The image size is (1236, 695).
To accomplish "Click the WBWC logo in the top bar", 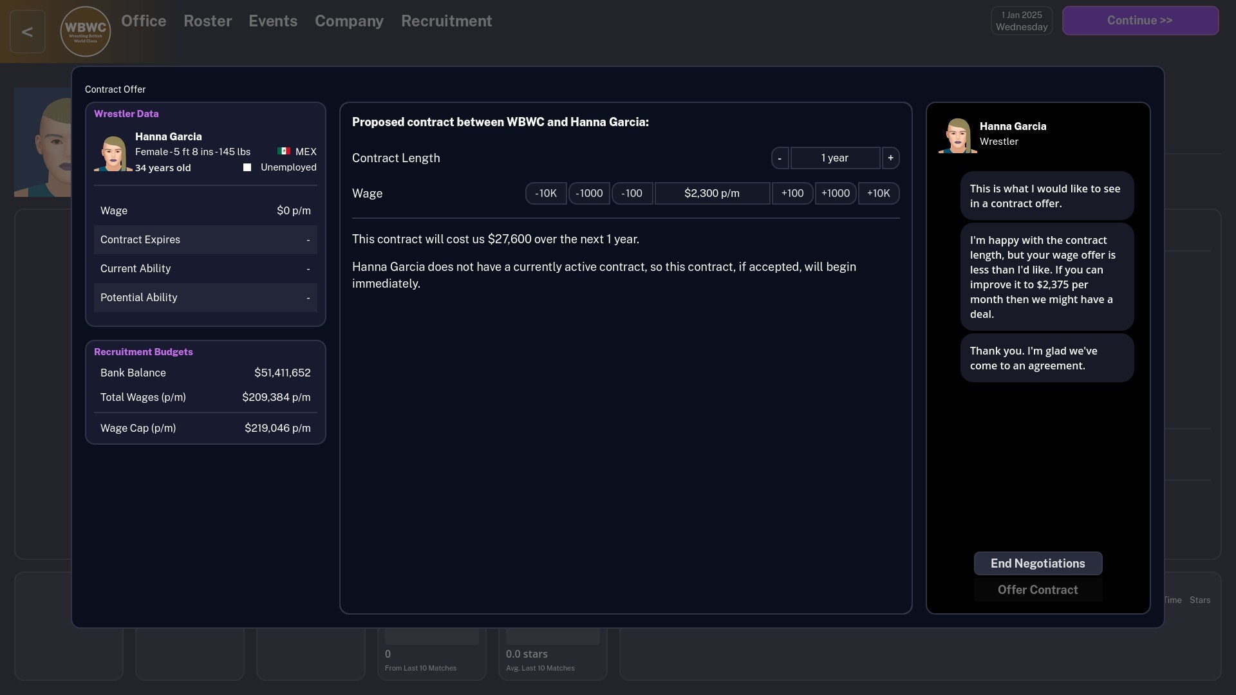I will [85, 31].
